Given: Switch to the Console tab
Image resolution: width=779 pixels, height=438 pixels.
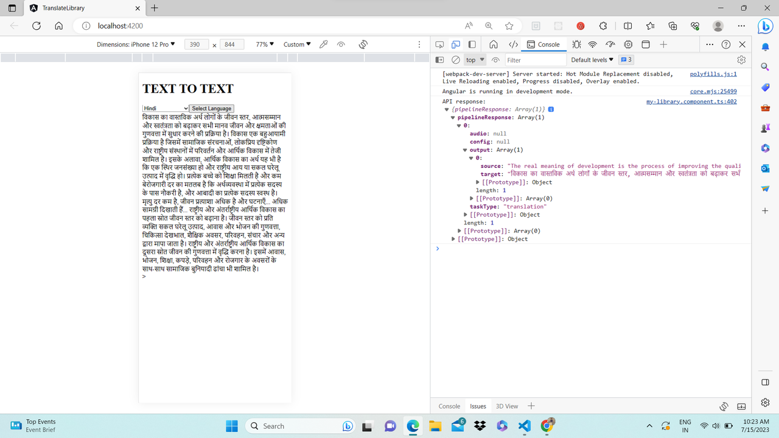Looking at the screenshot, I should 543,44.
